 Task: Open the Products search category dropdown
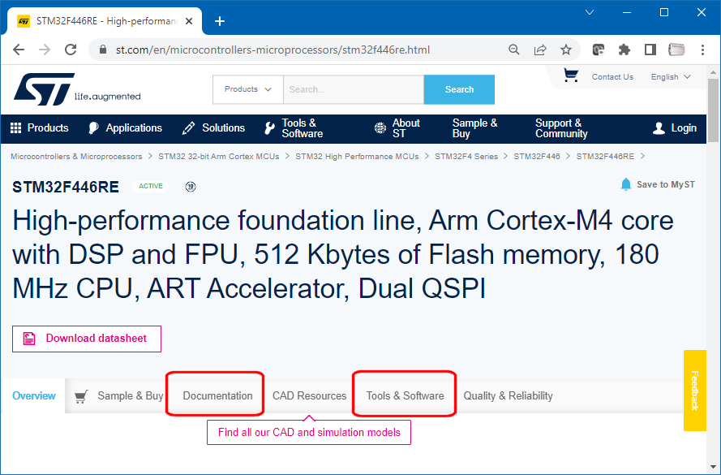tap(248, 89)
